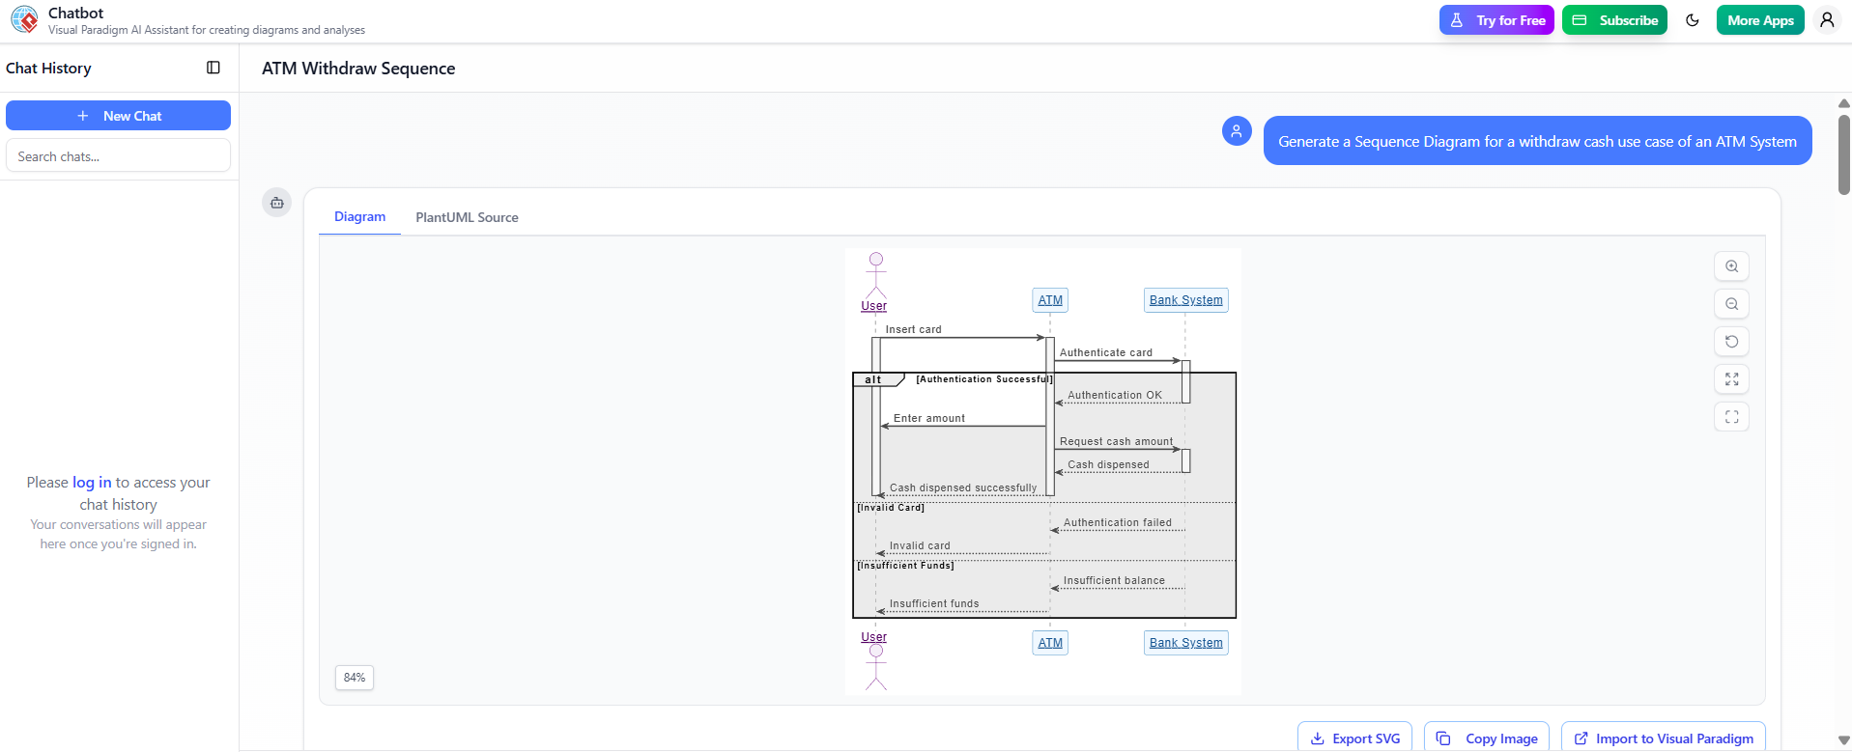
Task: Click the user account profile icon
Action: tap(1826, 20)
